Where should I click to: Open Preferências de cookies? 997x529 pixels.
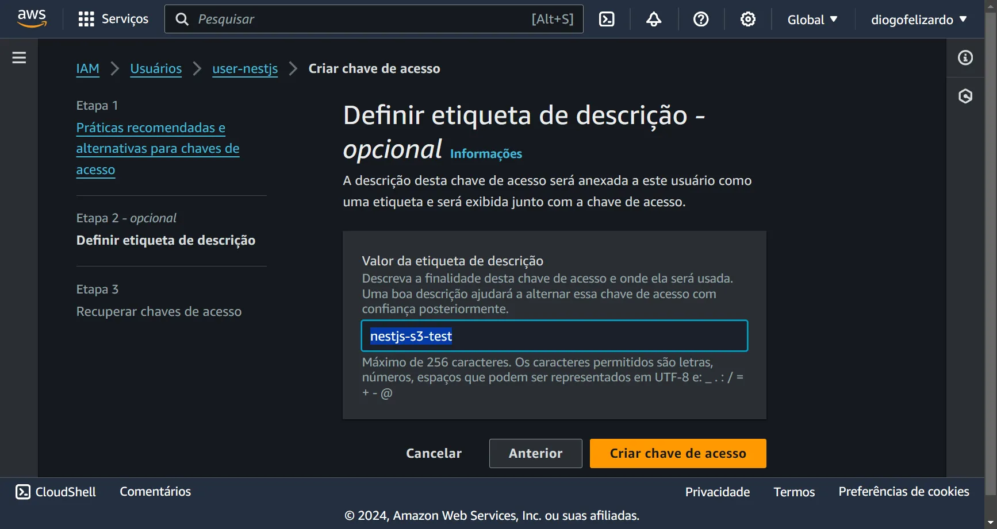click(903, 492)
